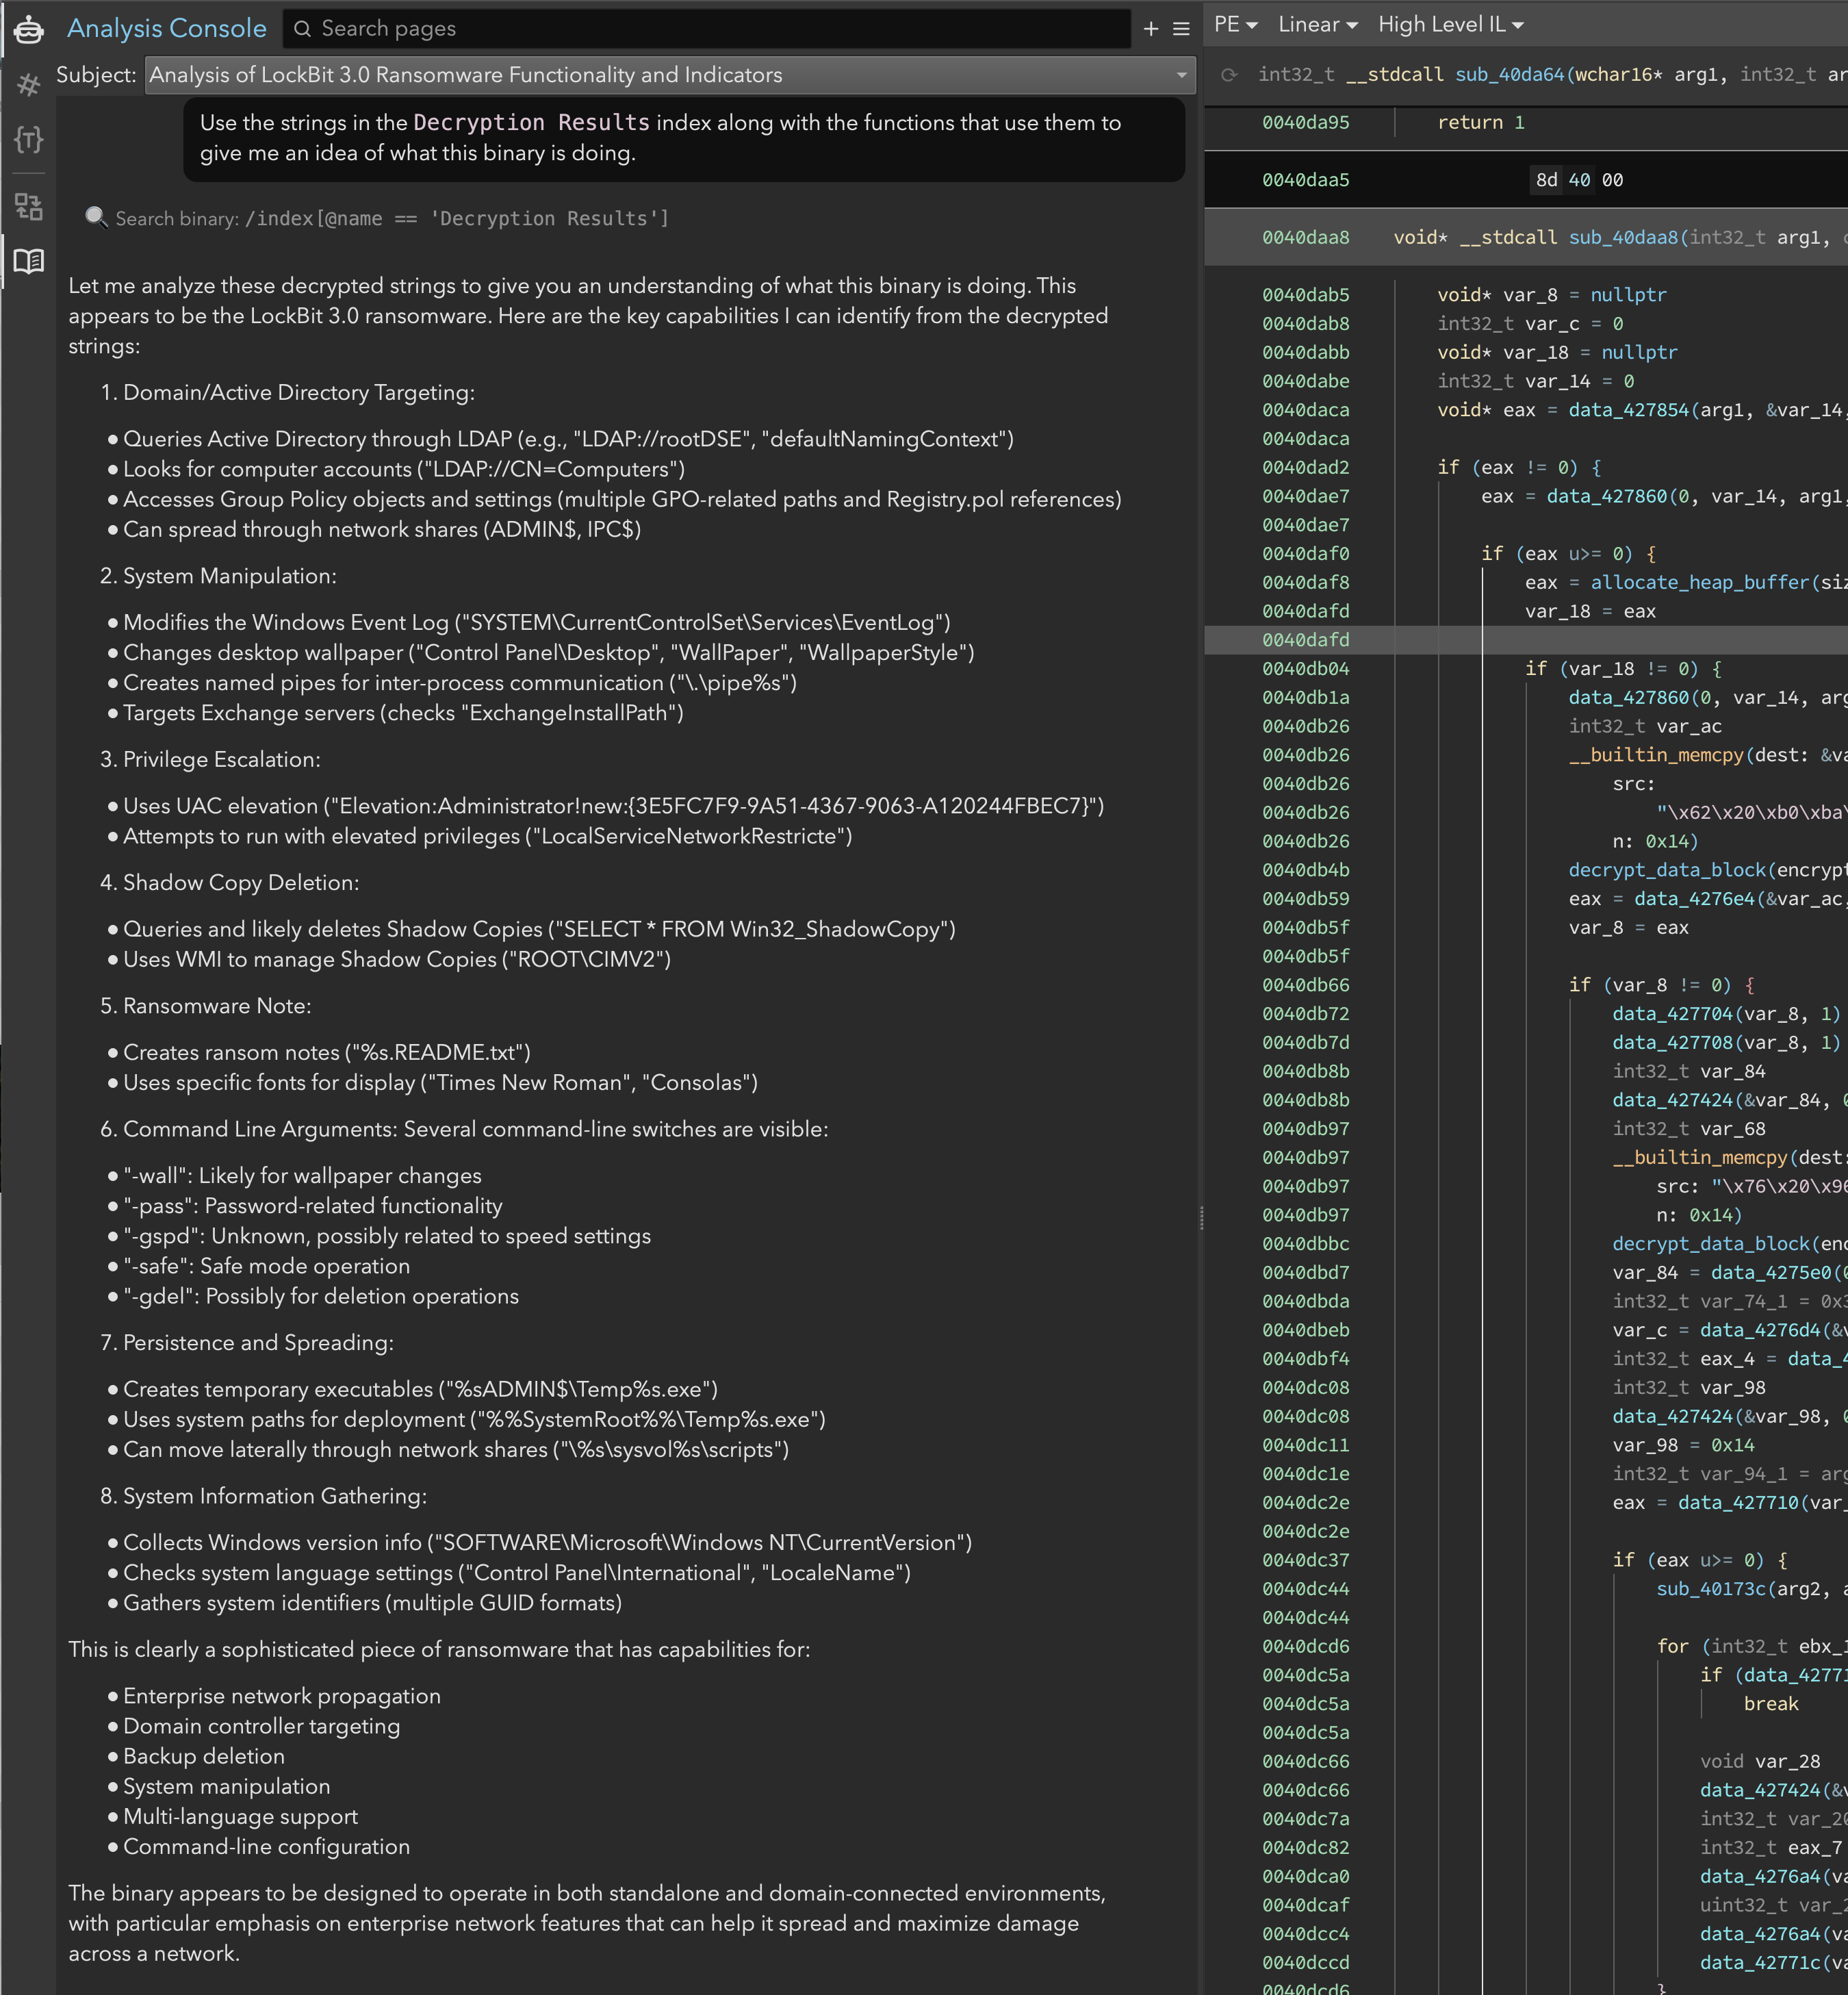
Task: Select the hash tags sidebar icon
Action: tap(29, 85)
